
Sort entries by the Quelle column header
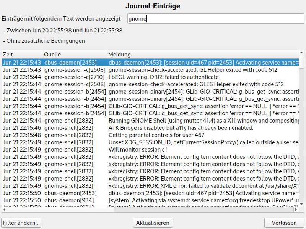pos(75,54)
